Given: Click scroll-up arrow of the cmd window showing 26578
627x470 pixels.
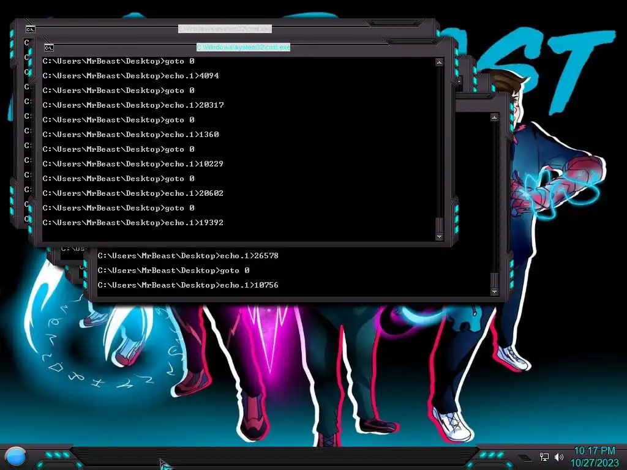Looking at the screenshot, I should click(494, 117).
